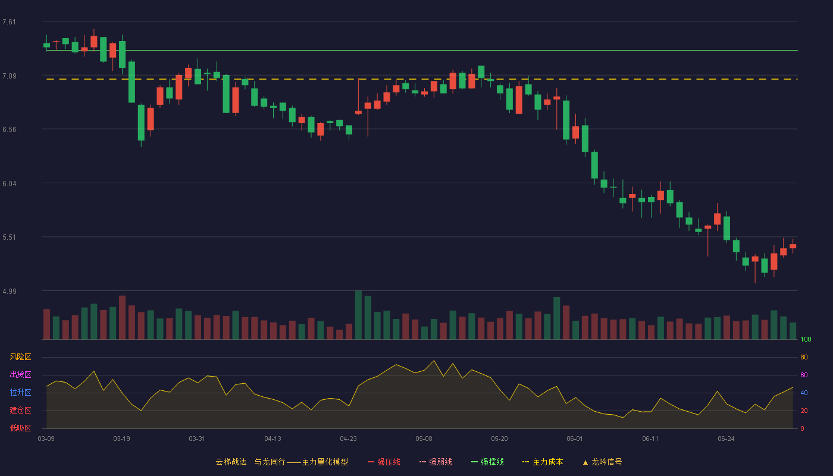Click the 4.99 price axis label
The image size is (833, 476).
(9, 292)
